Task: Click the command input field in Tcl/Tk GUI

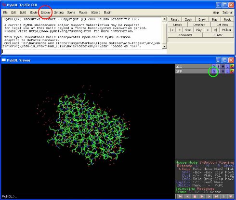Action: click(84, 51)
